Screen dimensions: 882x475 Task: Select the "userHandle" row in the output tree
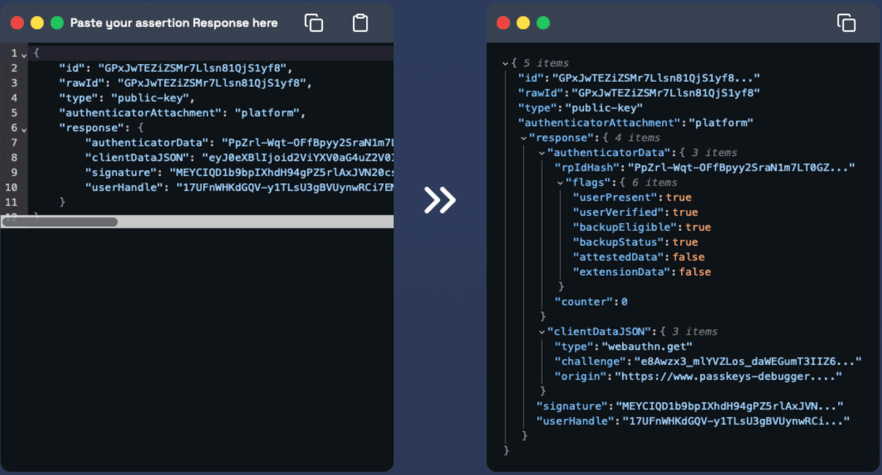693,421
